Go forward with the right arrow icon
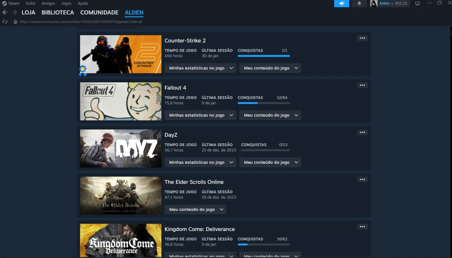The height and width of the screenshot is (258, 452). (x=15, y=12)
